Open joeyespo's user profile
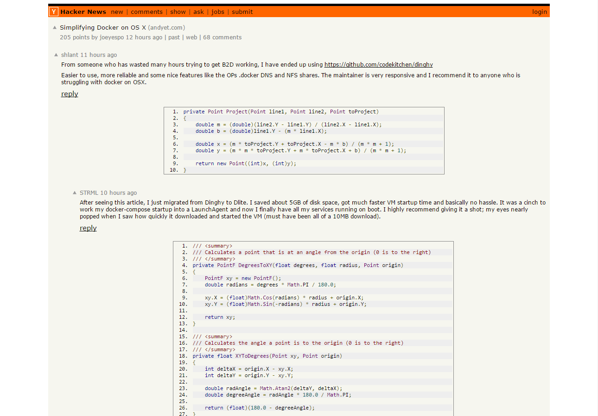 click(x=112, y=37)
